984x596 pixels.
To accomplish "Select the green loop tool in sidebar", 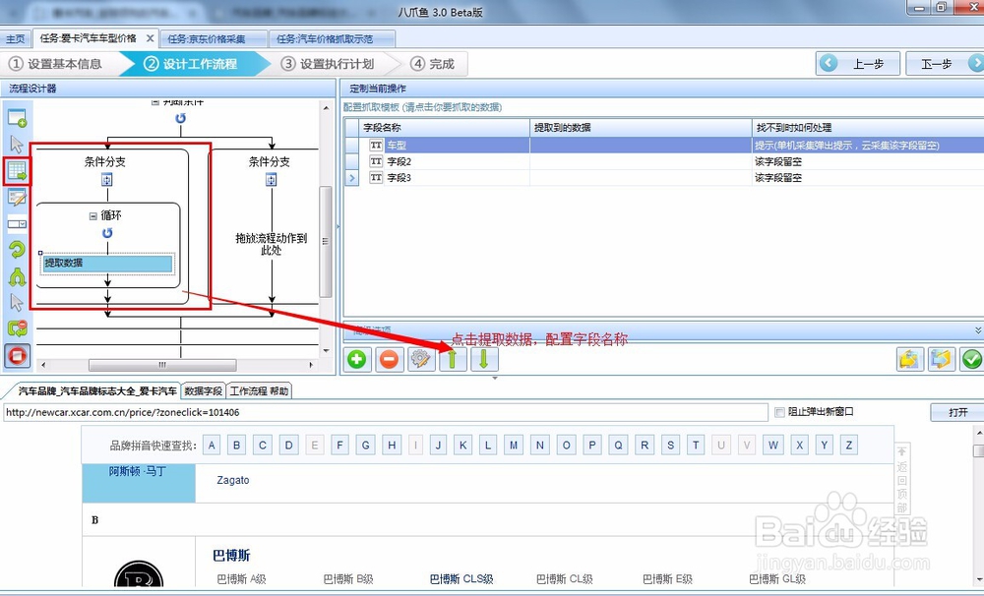I will click(17, 249).
